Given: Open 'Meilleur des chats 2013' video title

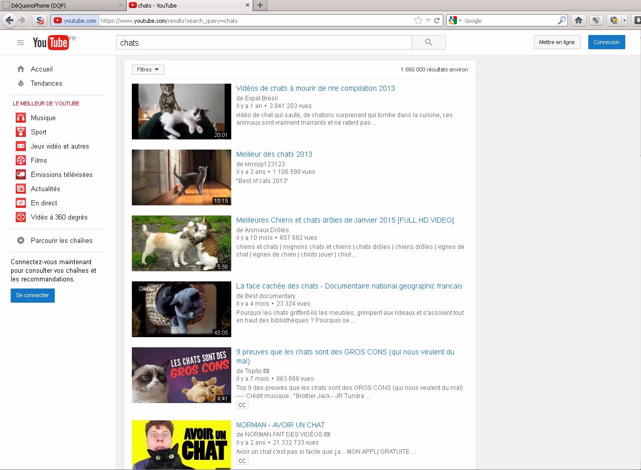Looking at the screenshot, I should pos(274,154).
